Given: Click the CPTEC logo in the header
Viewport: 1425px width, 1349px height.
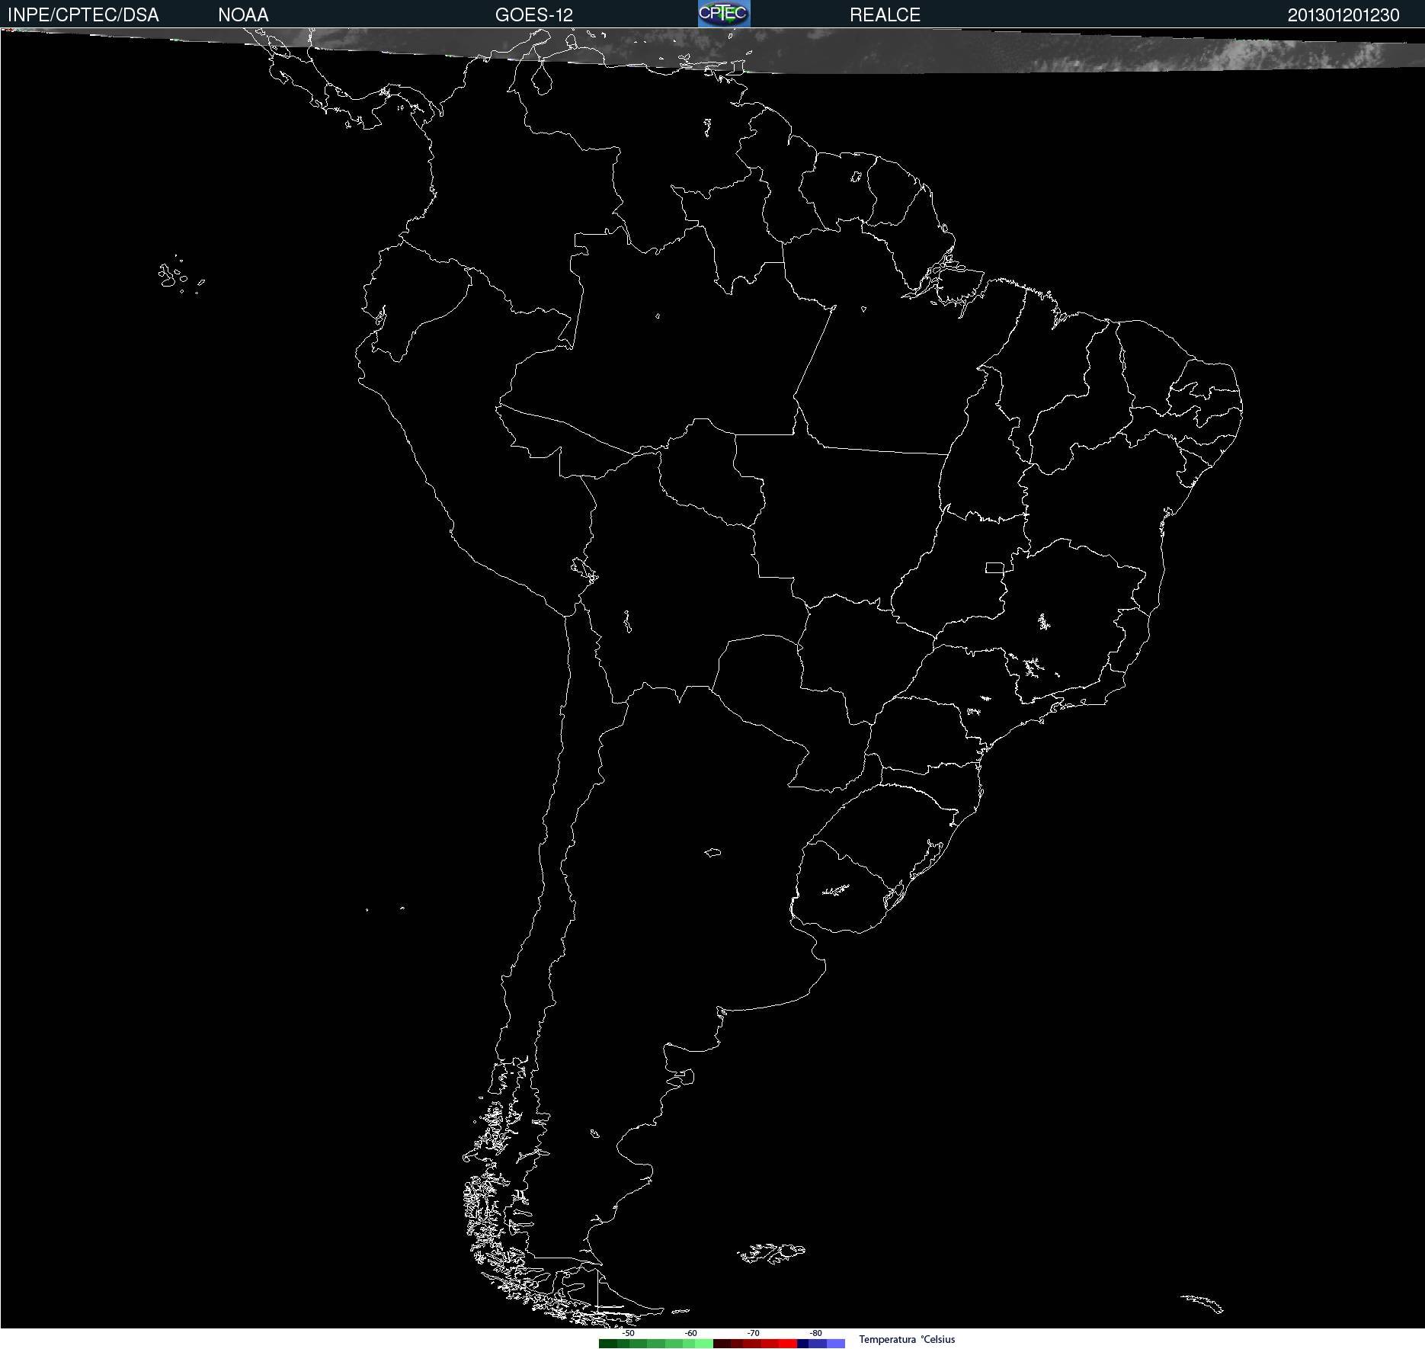Looking at the screenshot, I should pyautogui.click(x=724, y=14).
